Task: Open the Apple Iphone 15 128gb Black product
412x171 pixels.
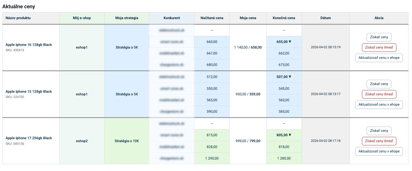Action: pyautogui.click(x=29, y=92)
